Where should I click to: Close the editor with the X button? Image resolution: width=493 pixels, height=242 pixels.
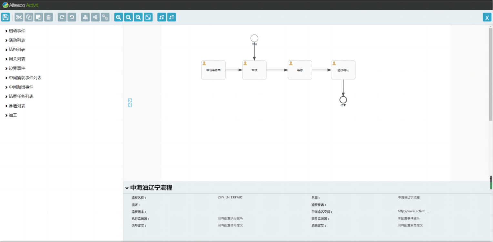[x=487, y=18]
